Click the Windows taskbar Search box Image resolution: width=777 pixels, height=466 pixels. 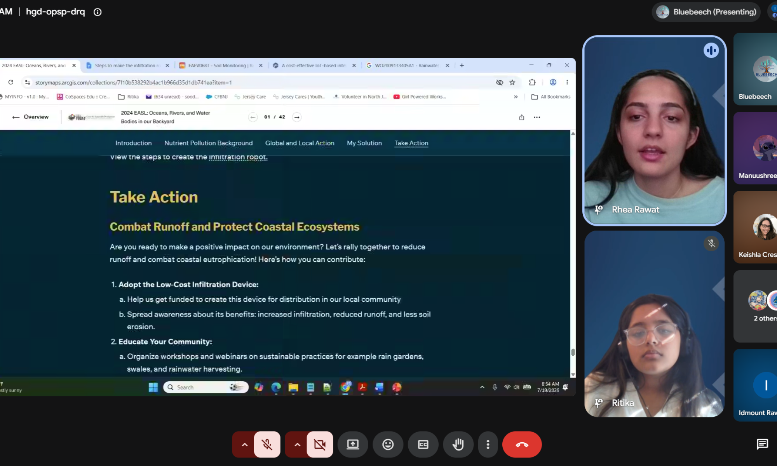(x=206, y=387)
